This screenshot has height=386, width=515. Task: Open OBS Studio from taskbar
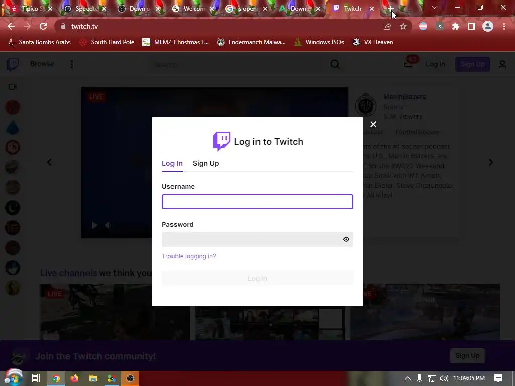click(130, 378)
